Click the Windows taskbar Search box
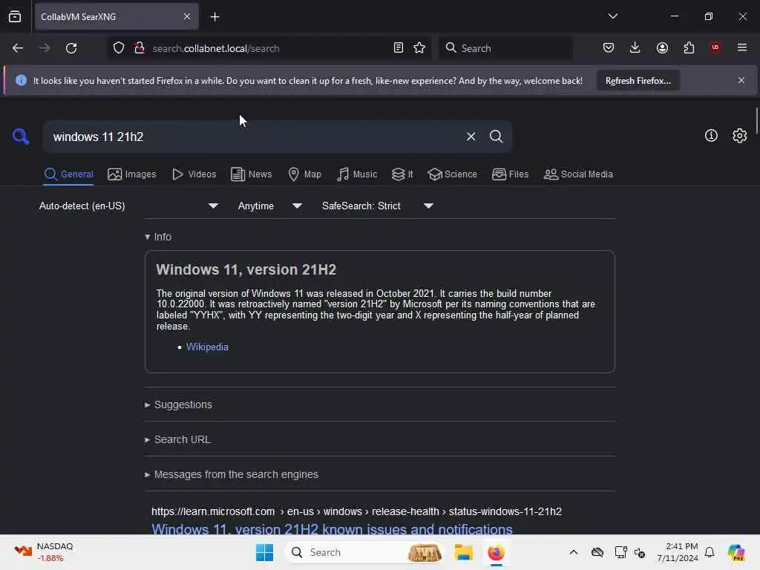The width and height of the screenshot is (760, 570). click(x=364, y=552)
